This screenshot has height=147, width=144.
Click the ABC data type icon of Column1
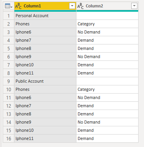click(18, 6)
